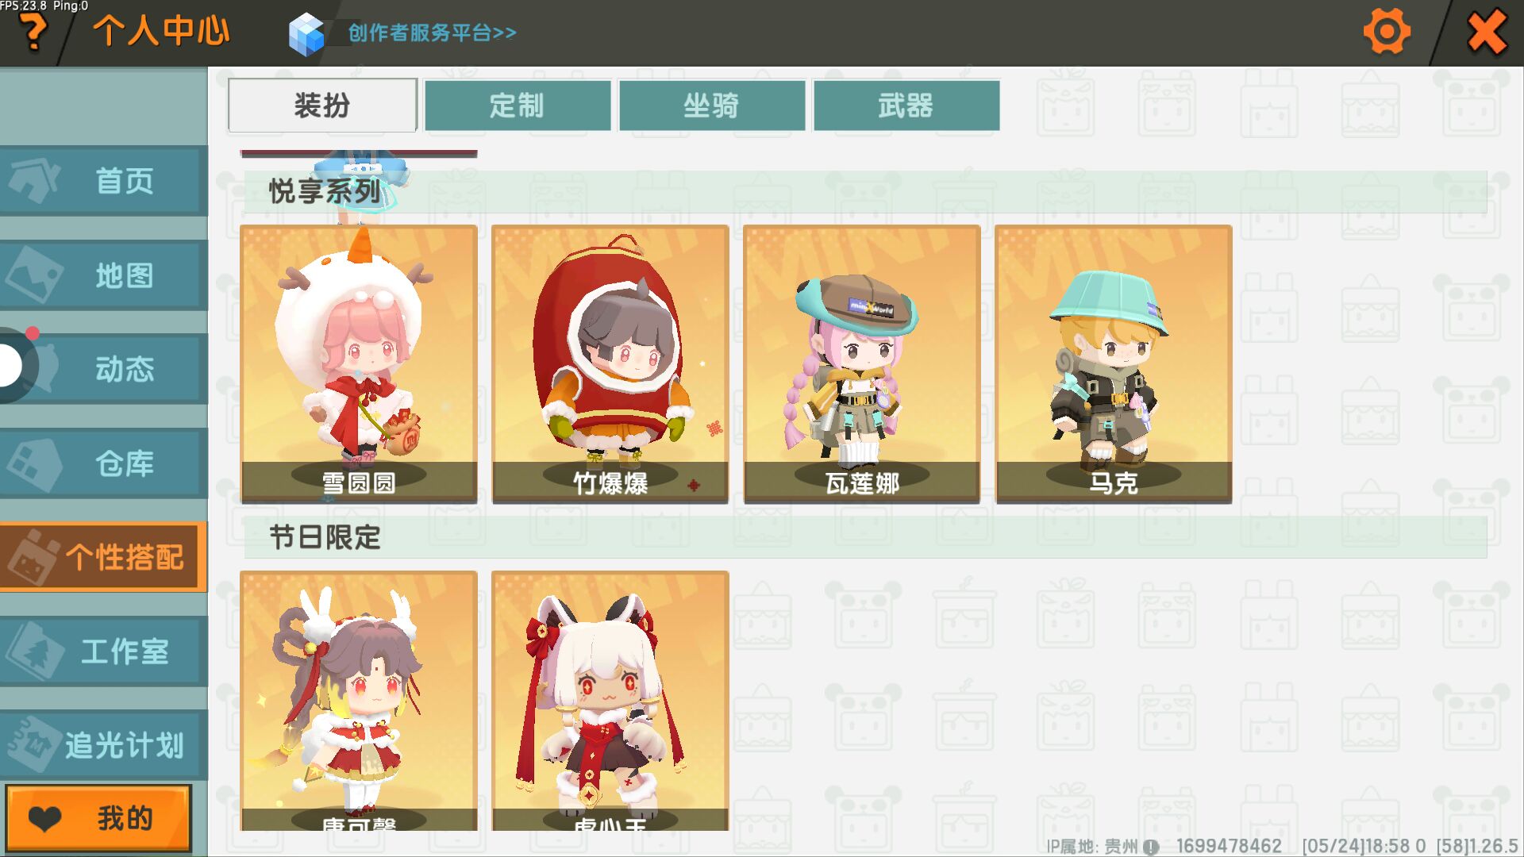Viewport: 1524px width, 857px height.
Task: Close the personal center with X
Action: 1487,32
